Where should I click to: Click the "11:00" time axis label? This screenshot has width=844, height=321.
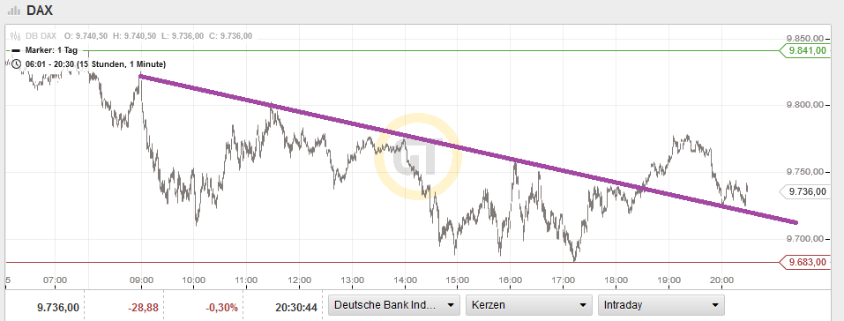(x=246, y=280)
